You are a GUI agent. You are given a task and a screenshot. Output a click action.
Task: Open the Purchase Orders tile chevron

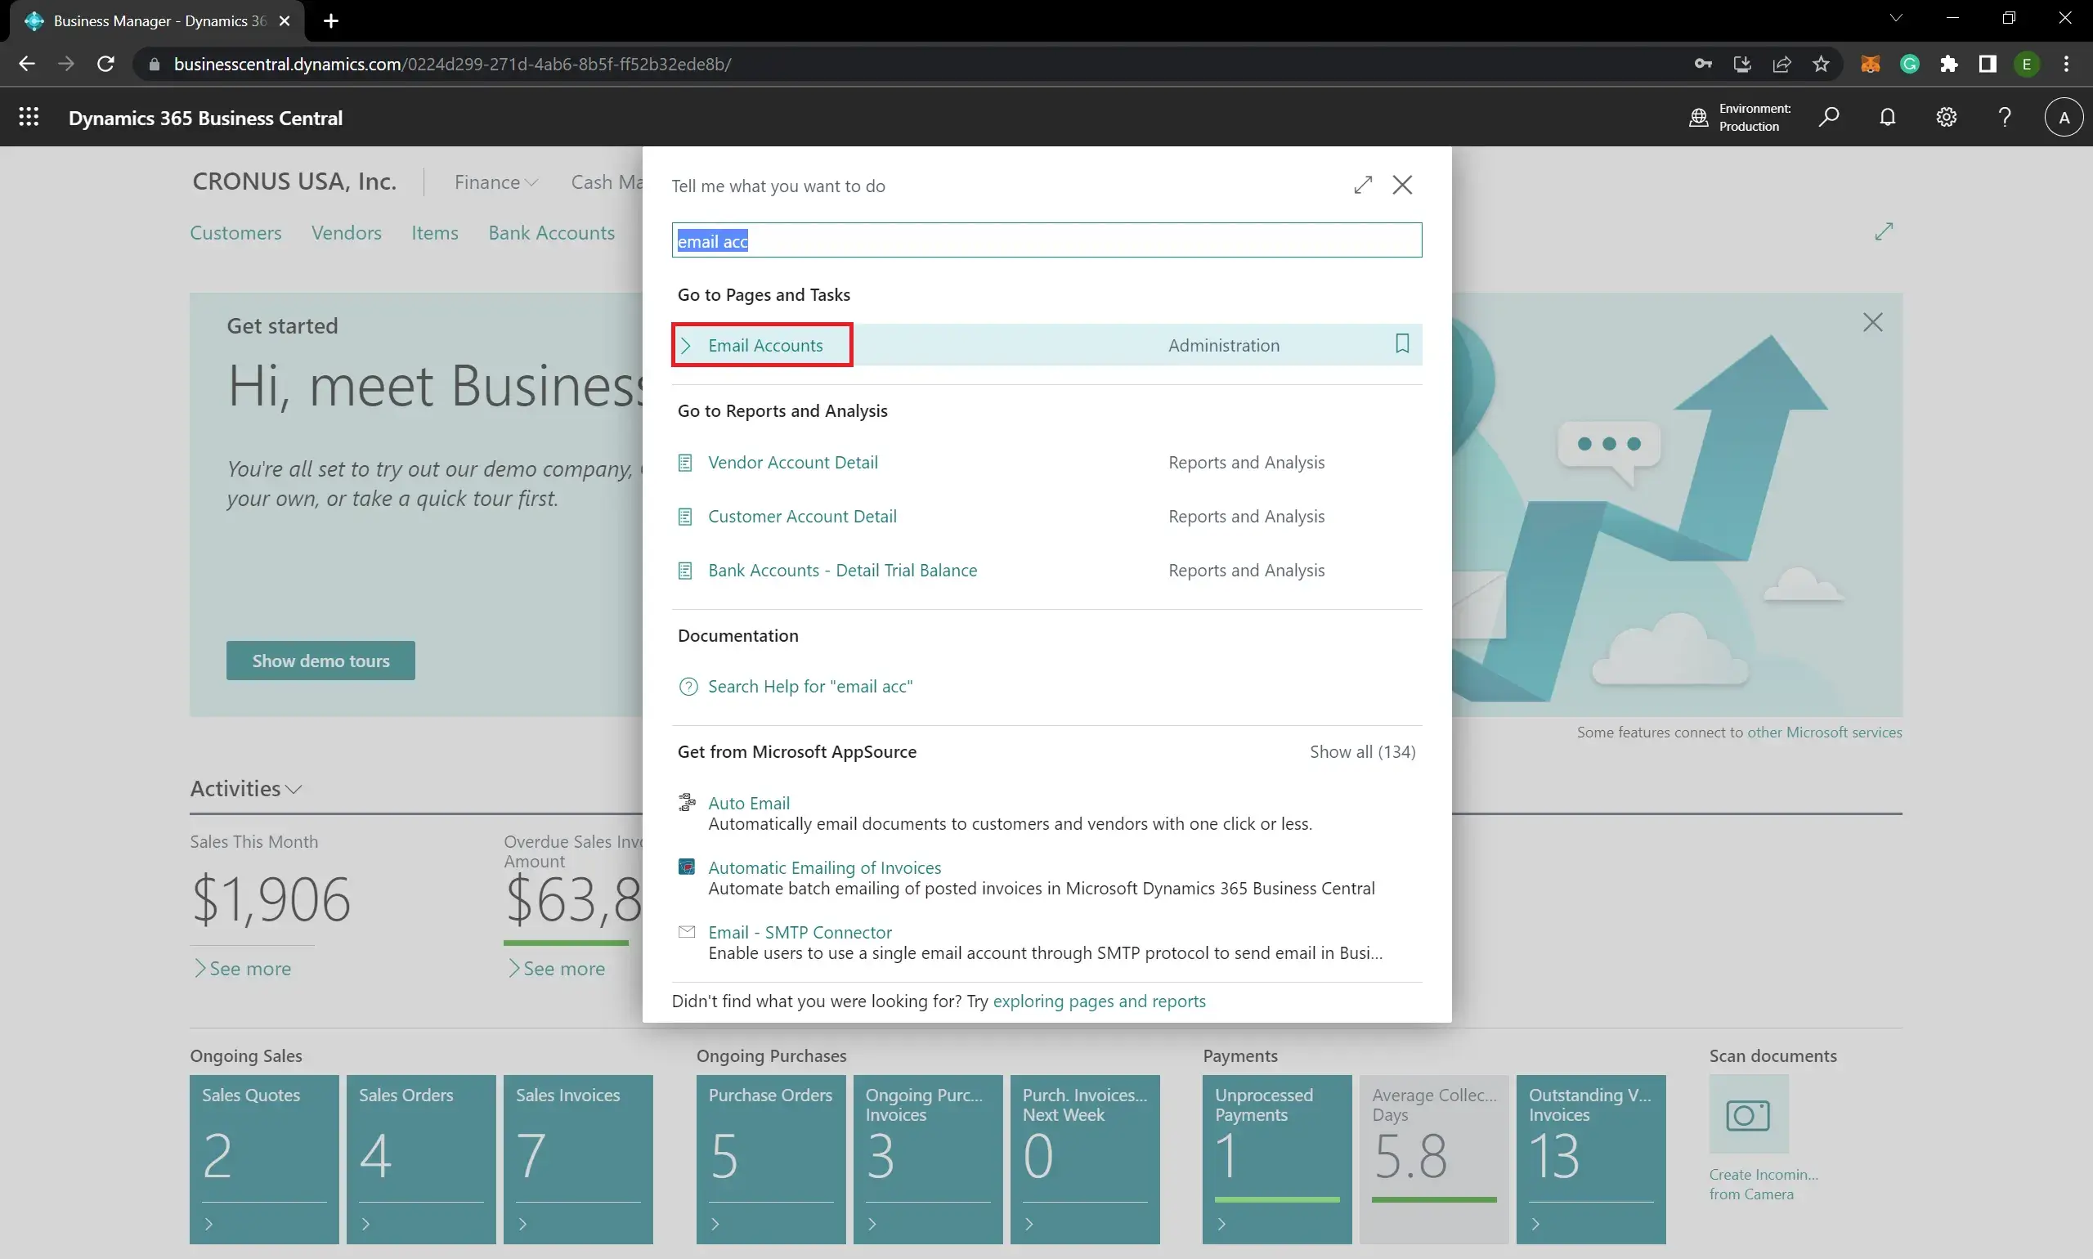(715, 1223)
